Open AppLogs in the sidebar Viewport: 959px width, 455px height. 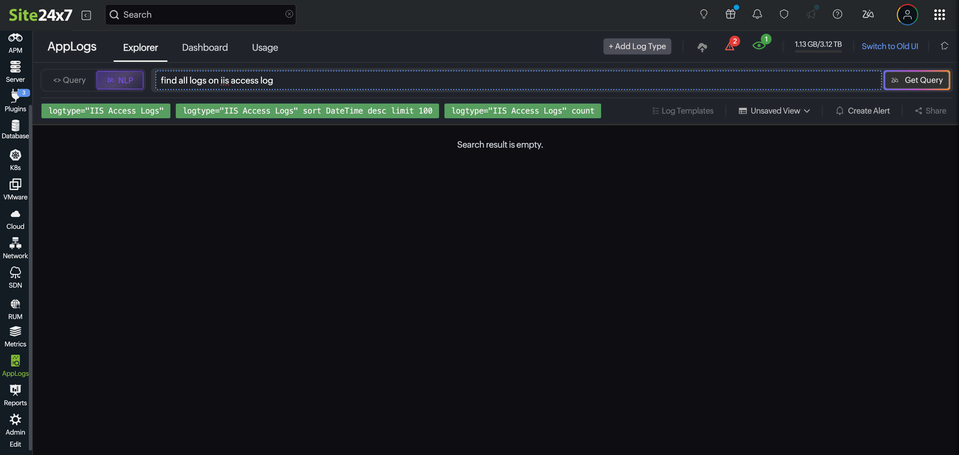coord(15,366)
